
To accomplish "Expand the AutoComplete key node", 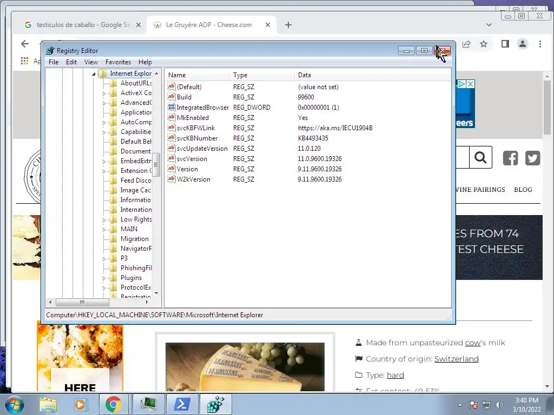I will point(104,123).
